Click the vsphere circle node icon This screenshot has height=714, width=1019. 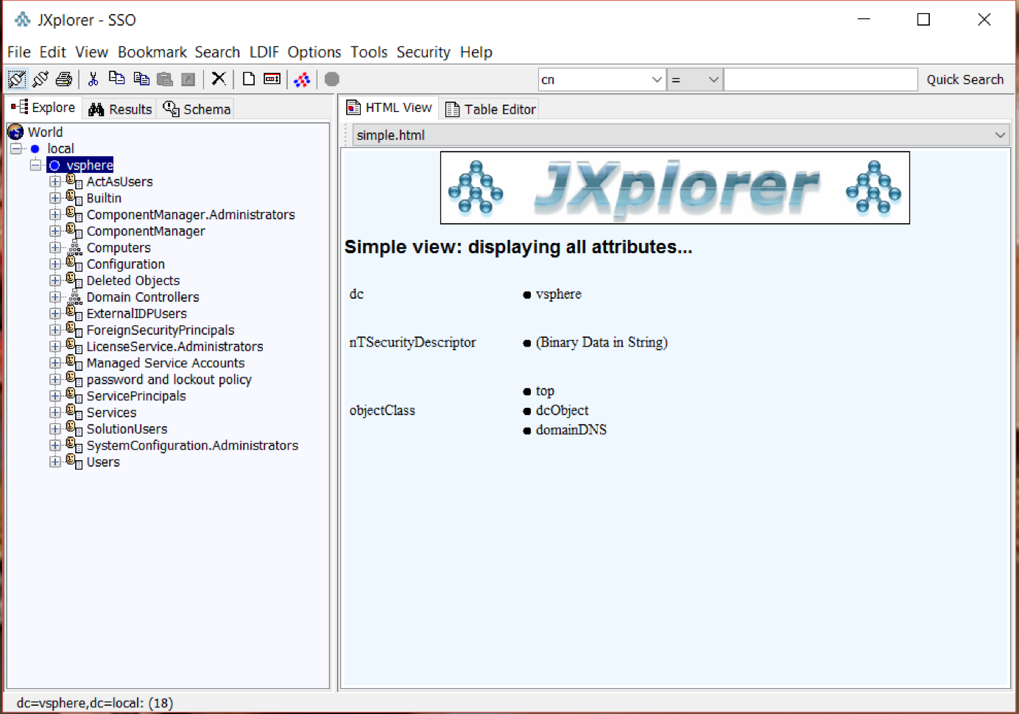54,165
